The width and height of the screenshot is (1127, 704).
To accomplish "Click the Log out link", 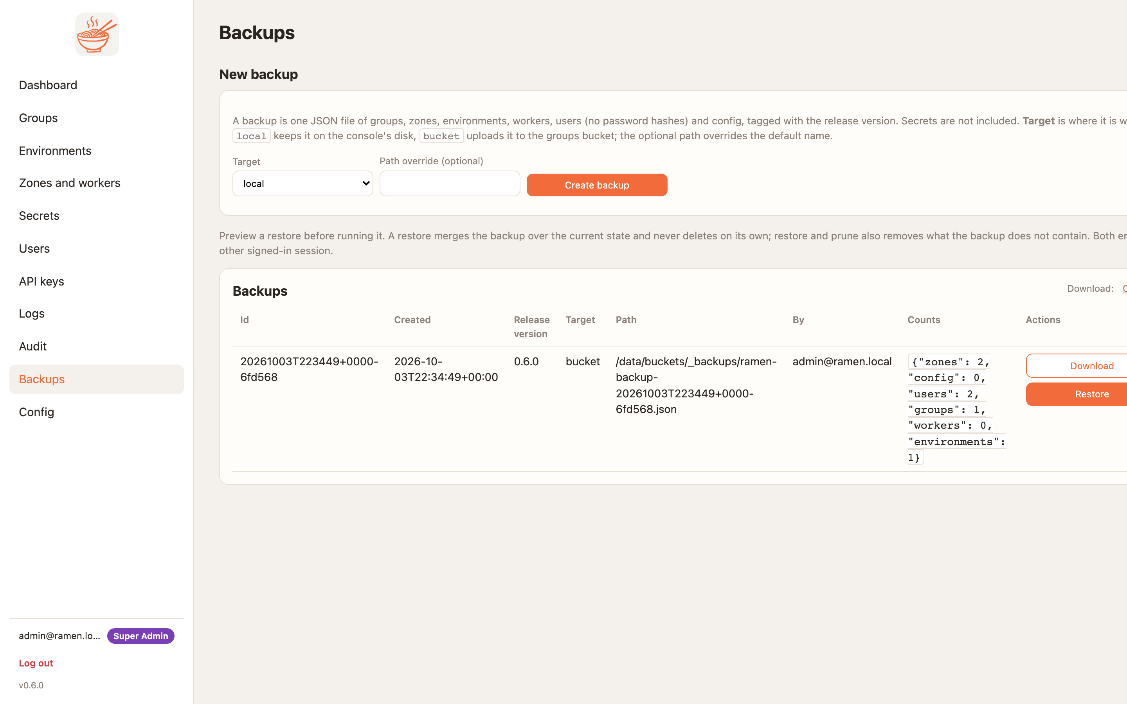I will [x=36, y=663].
